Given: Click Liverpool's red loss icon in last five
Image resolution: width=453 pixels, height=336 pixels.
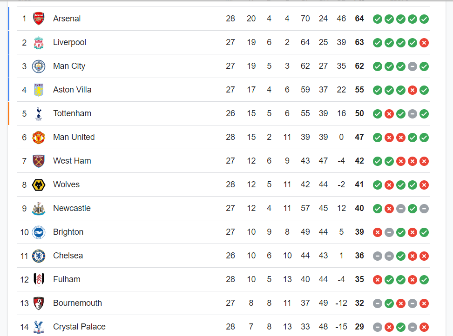Looking at the screenshot, I should tap(424, 43).
